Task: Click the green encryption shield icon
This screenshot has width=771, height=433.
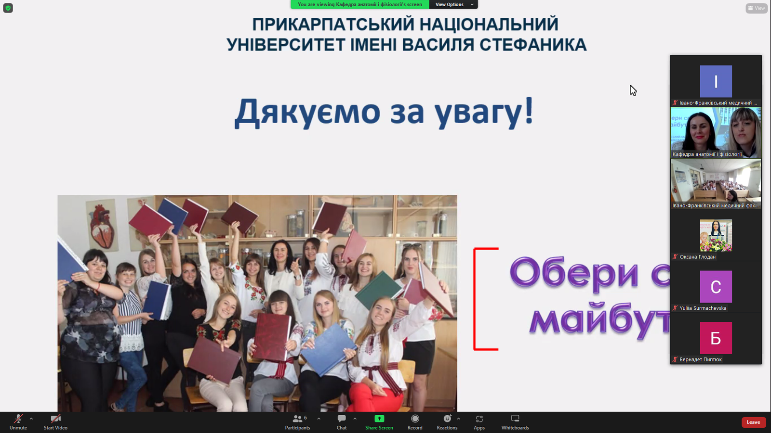Action: click(8, 8)
